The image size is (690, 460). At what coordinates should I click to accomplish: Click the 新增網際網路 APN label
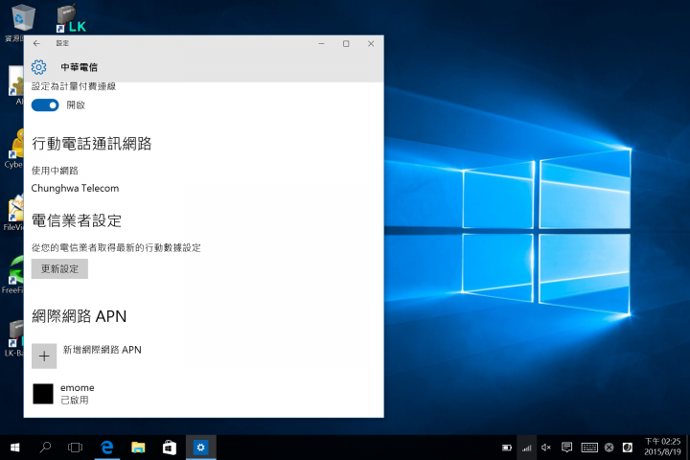[x=103, y=350]
